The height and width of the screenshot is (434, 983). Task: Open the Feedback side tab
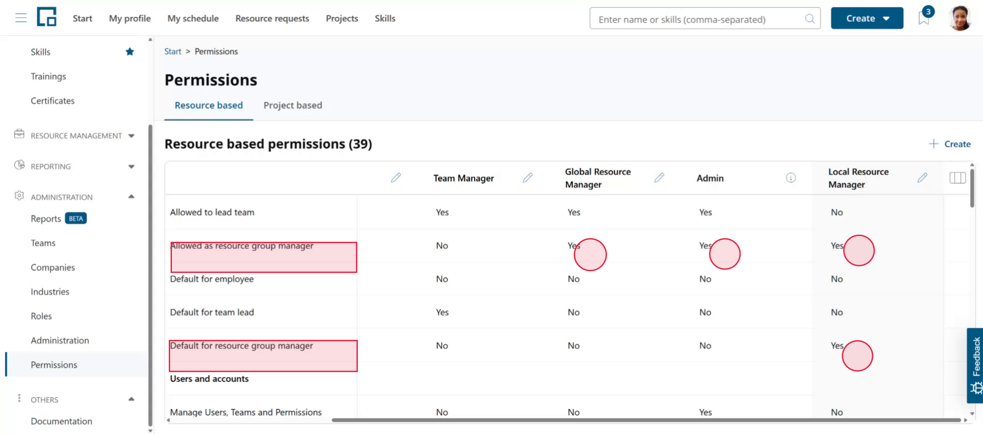click(975, 365)
